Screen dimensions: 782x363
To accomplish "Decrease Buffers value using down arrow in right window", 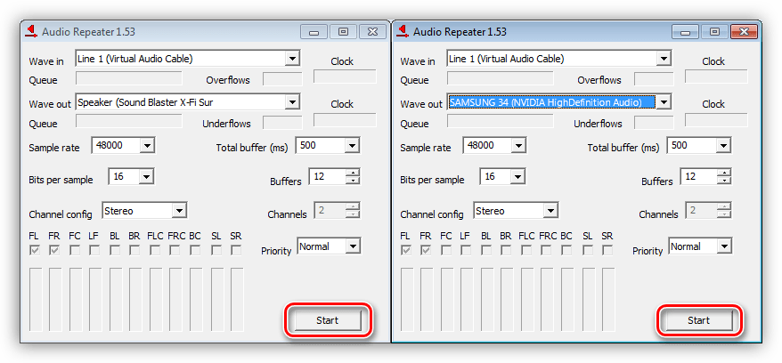I will pos(723,181).
